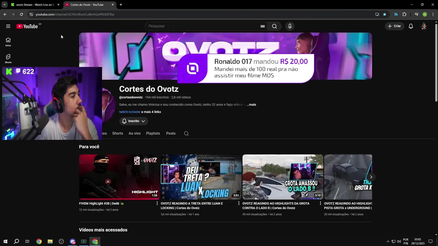Open Discord from the taskbar

73,242
